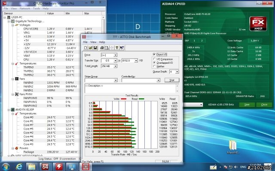Click the Print Preview icon in ATTO toolbar
The height and width of the screenshot is (171, 275).
[x=107, y=47]
